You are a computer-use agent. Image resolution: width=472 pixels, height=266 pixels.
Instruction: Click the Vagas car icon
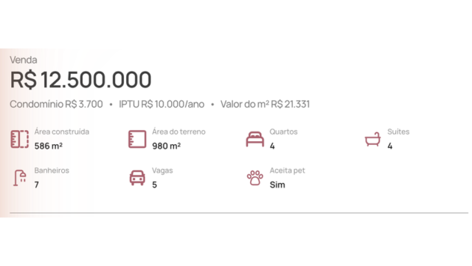137,178
